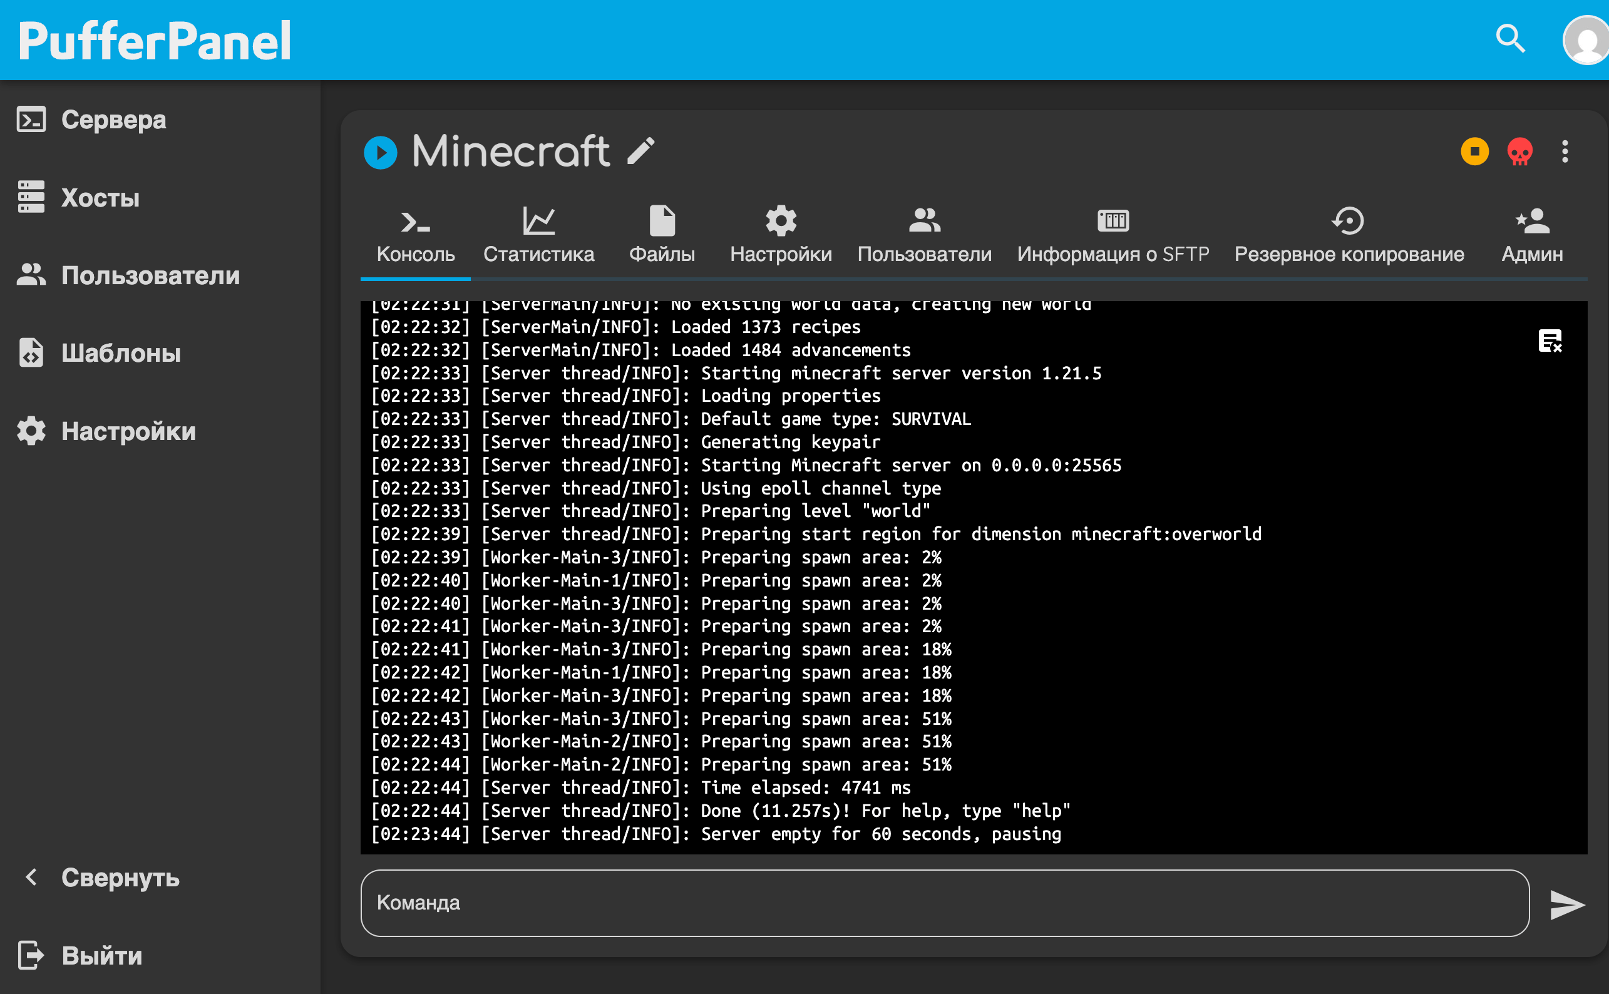Click the 'Generating keypair' log line
Image resolution: width=1609 pixels, height=994 pixels.
tap(625, 442)
